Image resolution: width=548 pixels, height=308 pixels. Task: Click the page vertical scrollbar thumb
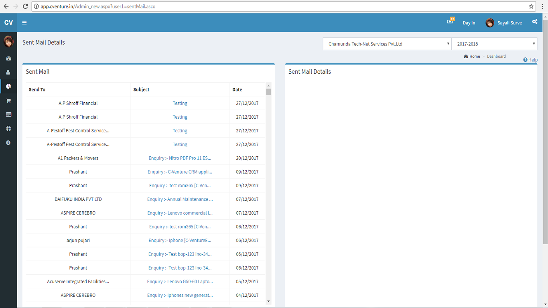[545, 131]
